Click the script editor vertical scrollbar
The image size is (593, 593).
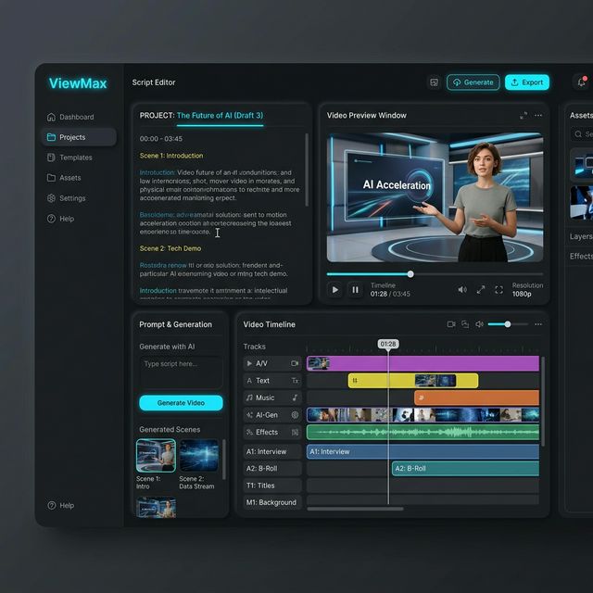point(307,170)
